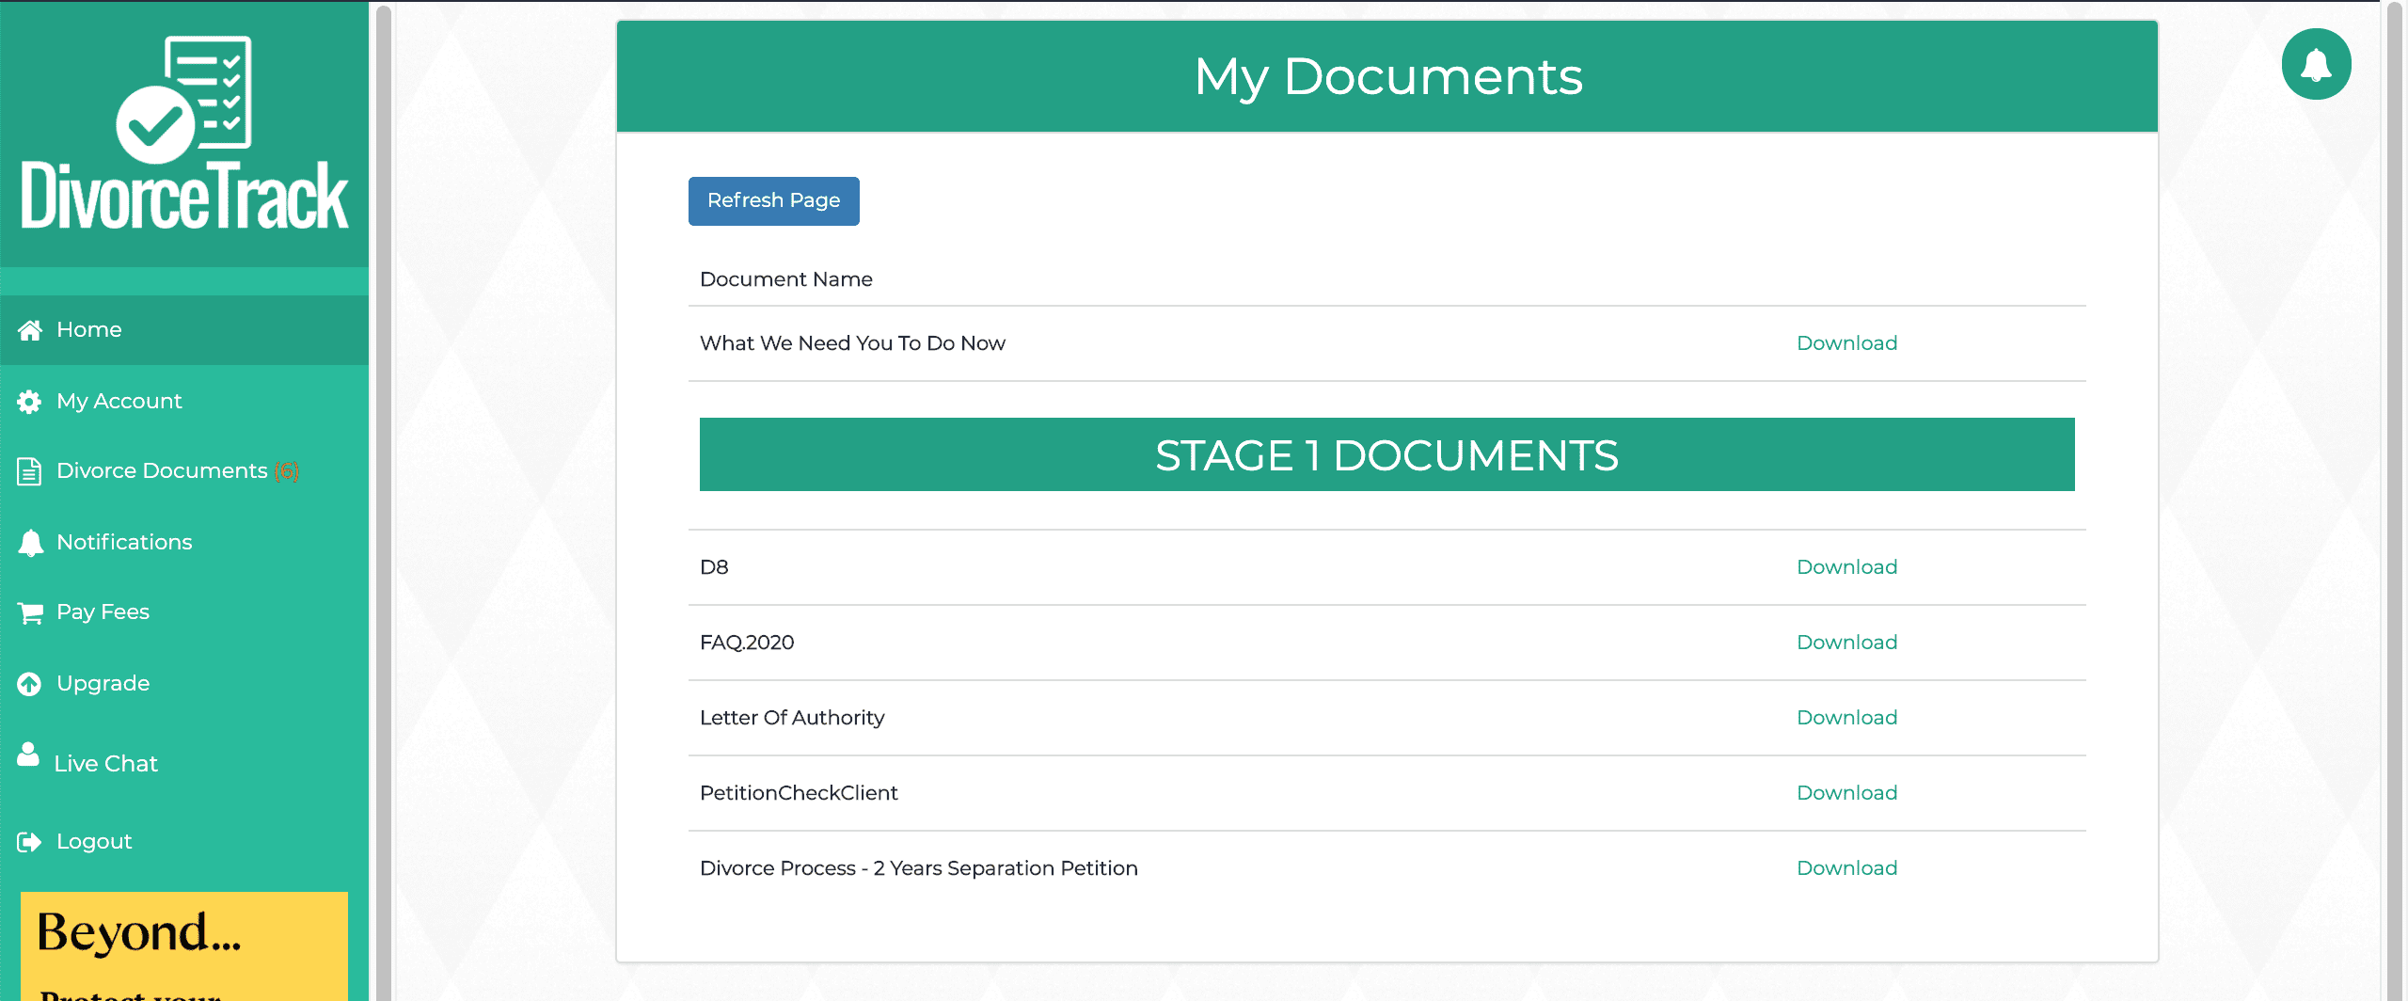Open Divorce Documents in the sidebar

pyautogui.click(x=162, y=471)
